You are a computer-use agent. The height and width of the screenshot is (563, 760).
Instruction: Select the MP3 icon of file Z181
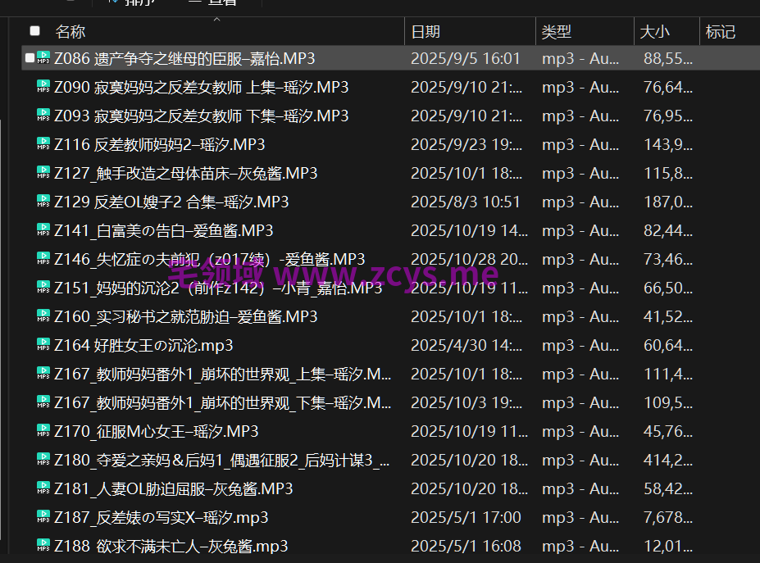43,488
